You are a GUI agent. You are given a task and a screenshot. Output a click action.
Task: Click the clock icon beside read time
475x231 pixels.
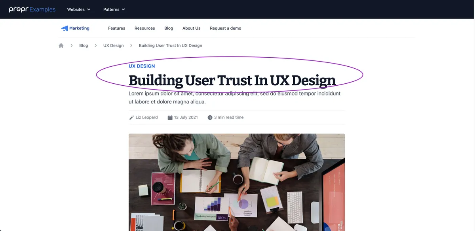point(210,118)
